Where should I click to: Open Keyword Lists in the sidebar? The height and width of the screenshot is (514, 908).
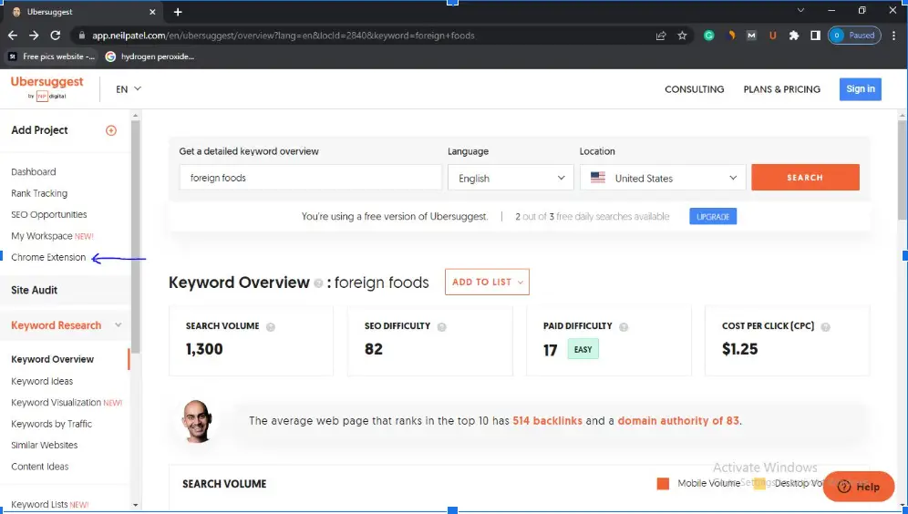point(50,505)
